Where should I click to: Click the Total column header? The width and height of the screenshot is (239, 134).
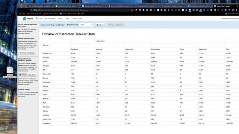(227, 49)
